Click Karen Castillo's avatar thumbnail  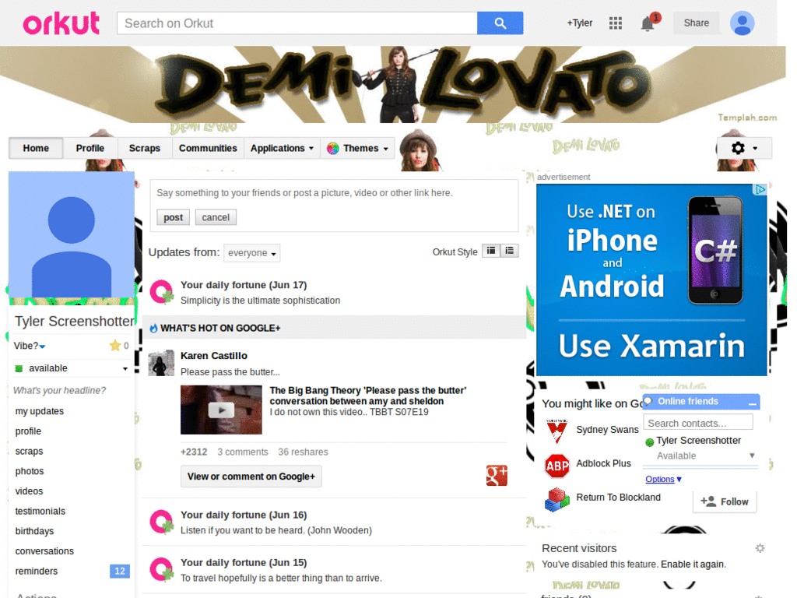coord(161,363)
